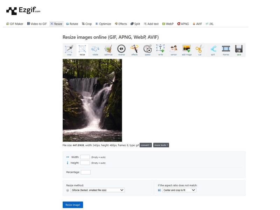This screenshot has width=280, height=210.
Task: Click the save icon in toolbar
Action: pyautogui.click(x=239, y=50)
